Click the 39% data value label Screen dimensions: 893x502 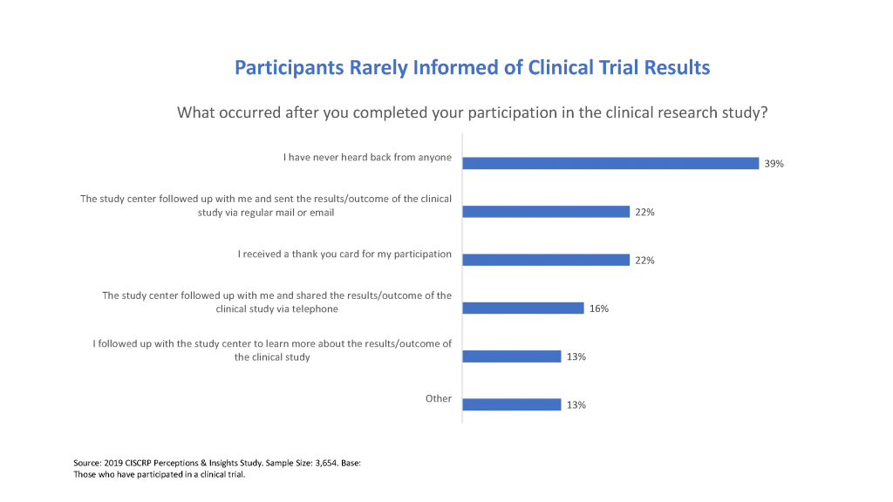[774, 164]
